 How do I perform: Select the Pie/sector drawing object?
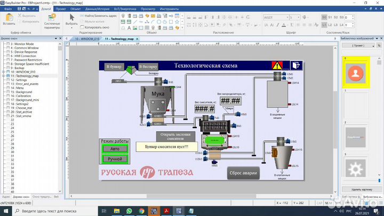coord(165,22)
